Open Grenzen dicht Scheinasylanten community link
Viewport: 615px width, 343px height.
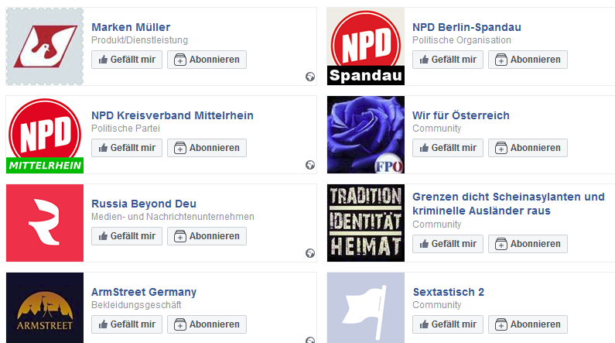[508, 204]
